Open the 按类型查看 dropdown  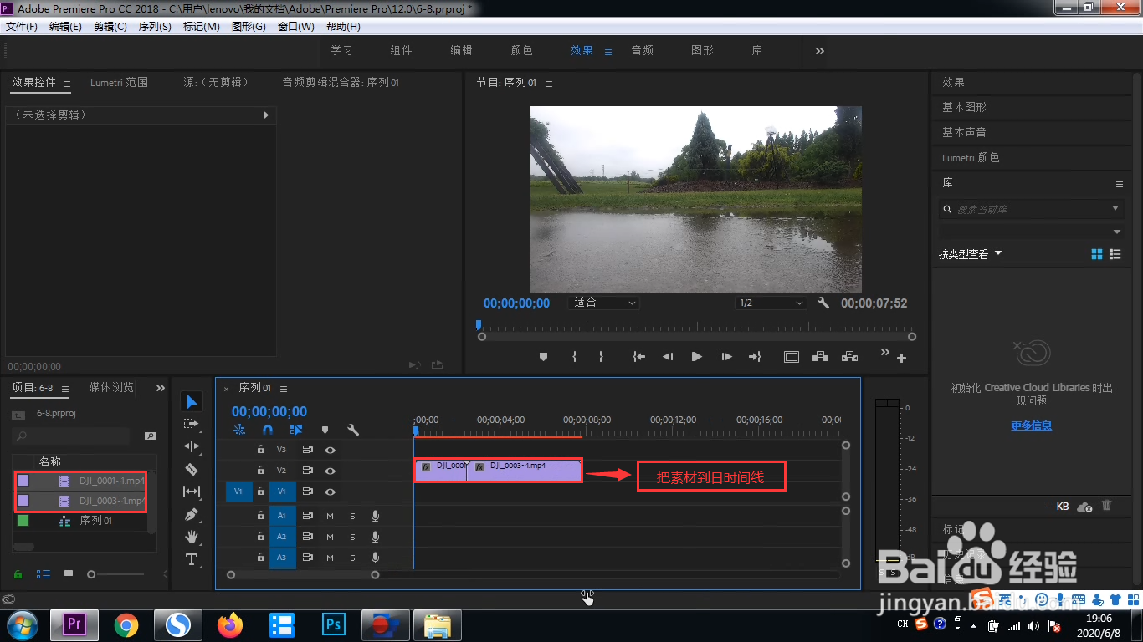tap(969, 252)
